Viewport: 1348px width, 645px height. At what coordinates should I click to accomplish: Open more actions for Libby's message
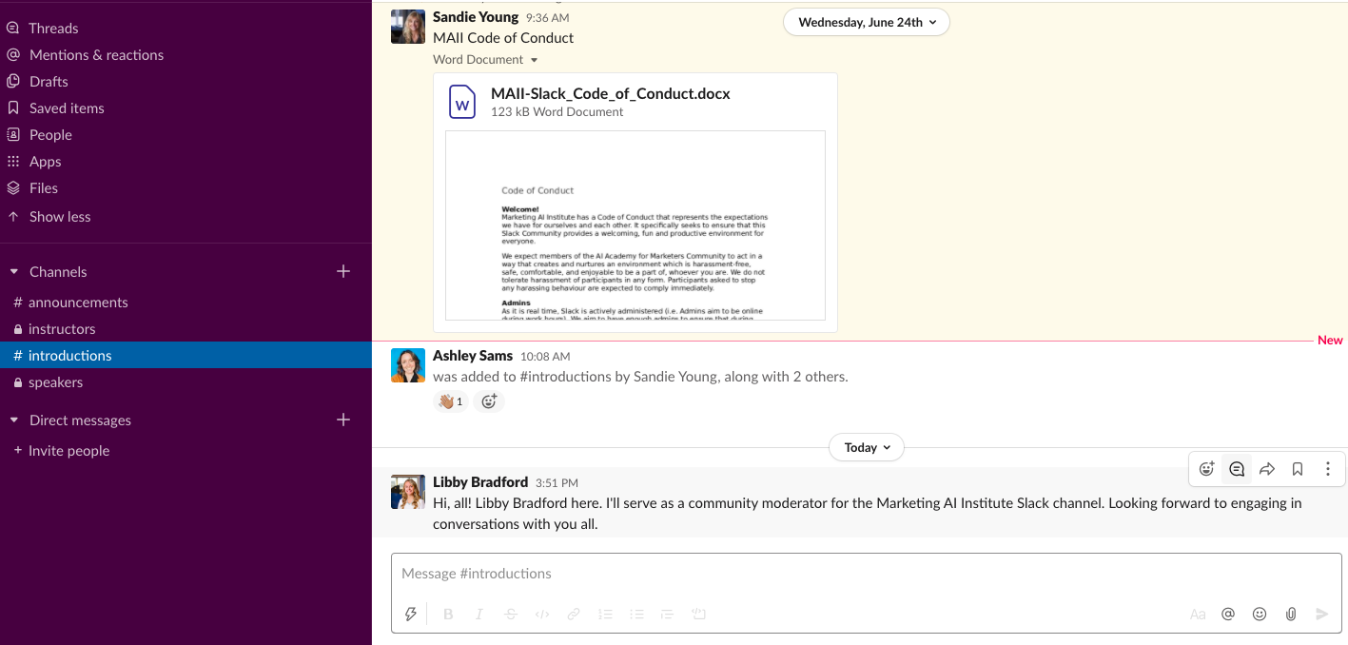tap(1328, 469)
